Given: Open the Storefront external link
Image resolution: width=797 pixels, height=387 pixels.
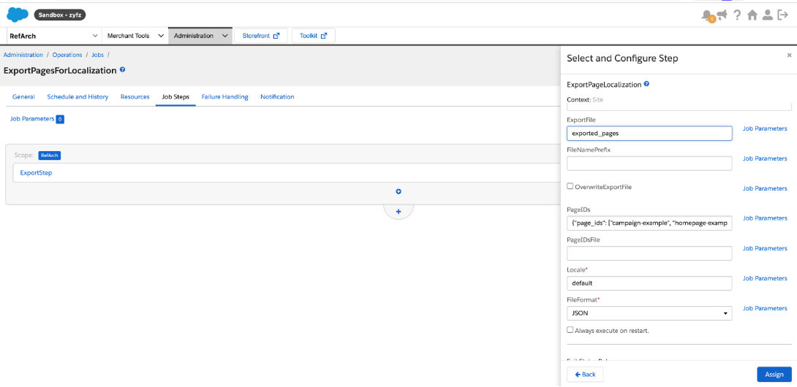Looking at the screenshot, I should click(261, 36).
